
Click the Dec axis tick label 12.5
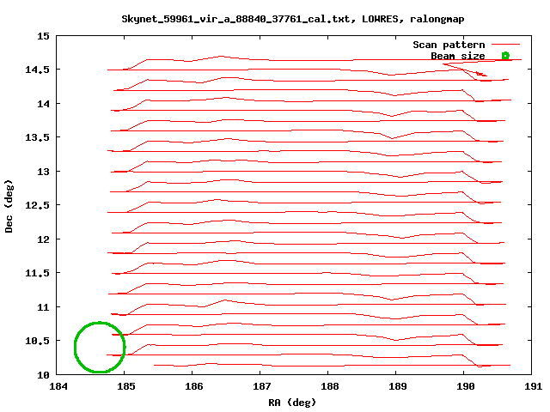point(37,205)
